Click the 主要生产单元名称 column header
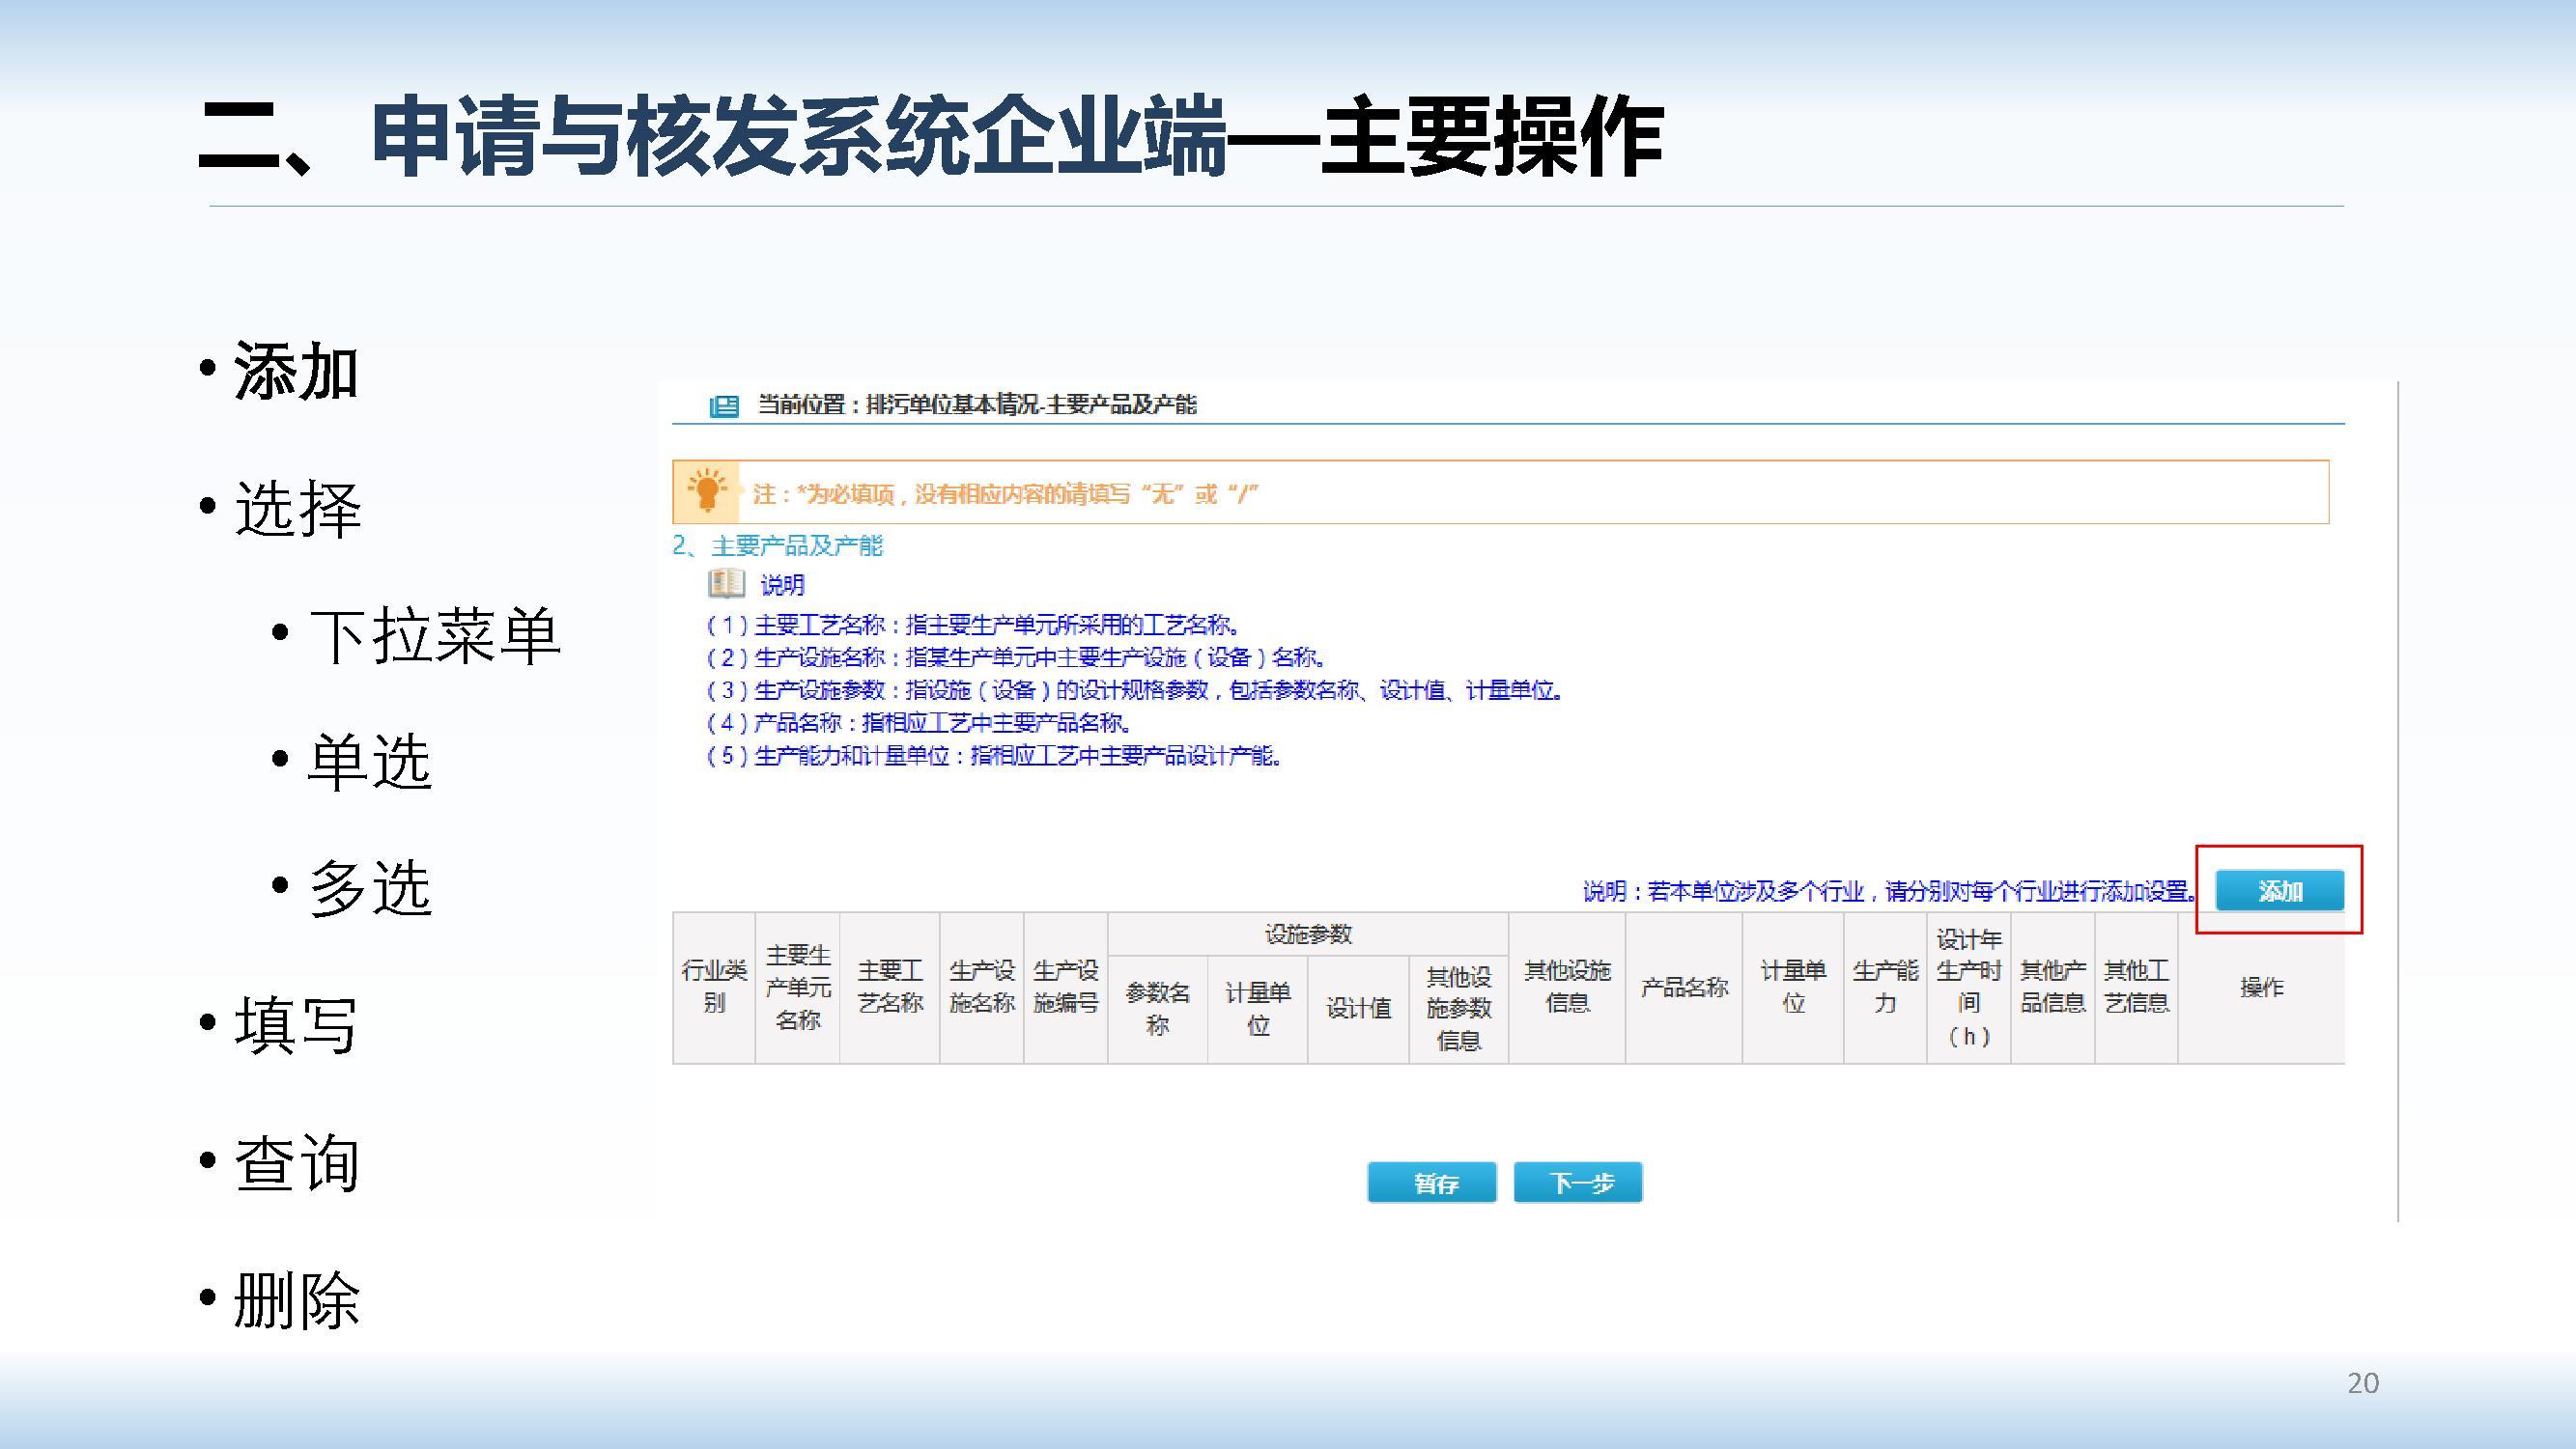Image resolution: width=2576 pixels, height=1449 pixels. pyautogui.click(x=797, y=987)
